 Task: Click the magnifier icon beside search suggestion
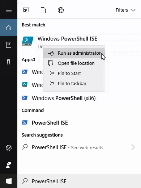pos(25,147)
